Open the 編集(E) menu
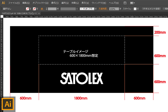 point(26,3)
